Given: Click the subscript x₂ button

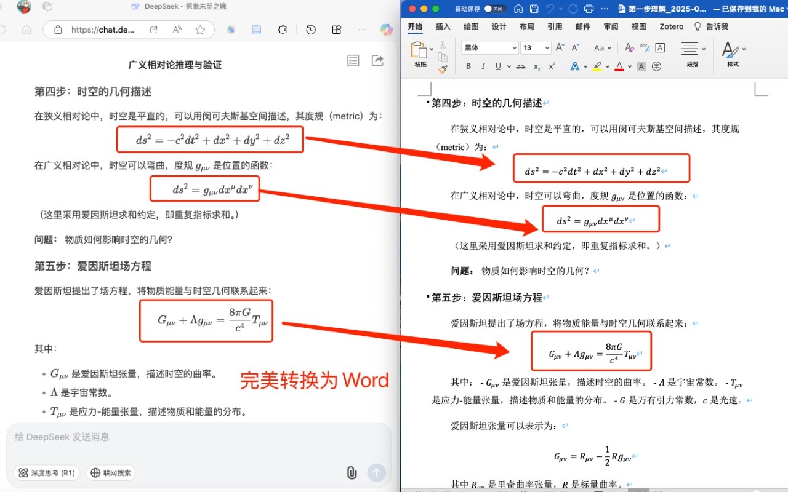Looking at the screenshot, I should tap(537, 66).
